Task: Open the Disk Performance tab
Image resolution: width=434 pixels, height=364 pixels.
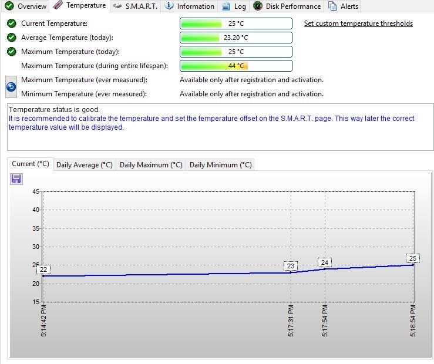Action: click(x=287, y=6)
